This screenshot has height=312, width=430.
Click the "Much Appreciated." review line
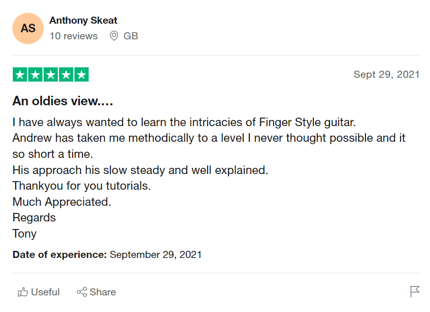click(x=62, y=202)
